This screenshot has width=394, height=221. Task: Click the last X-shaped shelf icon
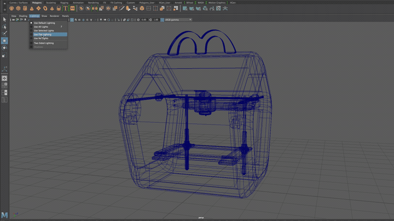click(225, 9)
